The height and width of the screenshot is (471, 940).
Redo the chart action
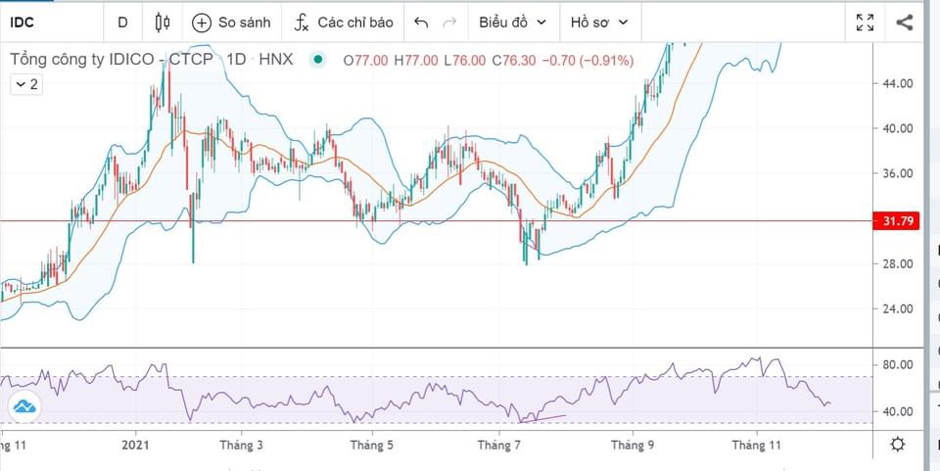tap(449, 23)
